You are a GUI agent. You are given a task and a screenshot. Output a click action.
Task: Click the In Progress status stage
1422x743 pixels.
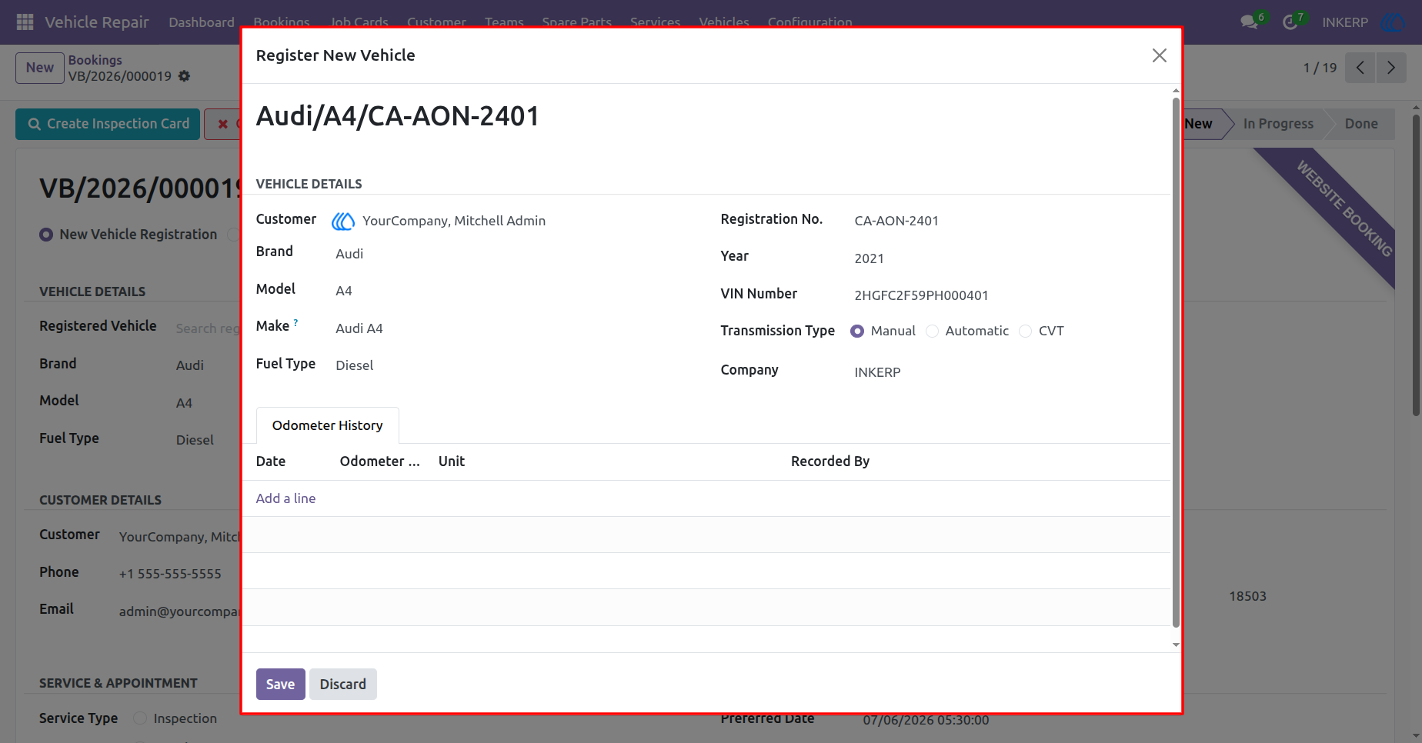1278,124
